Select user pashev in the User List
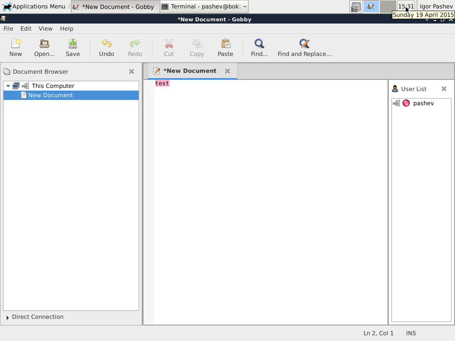Screen dimensions: 455x341 click(421, 103)
